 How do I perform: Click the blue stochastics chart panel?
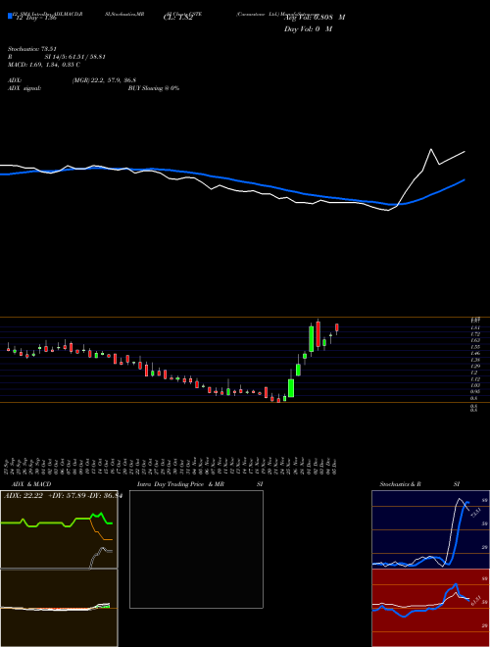click(430, 529)
